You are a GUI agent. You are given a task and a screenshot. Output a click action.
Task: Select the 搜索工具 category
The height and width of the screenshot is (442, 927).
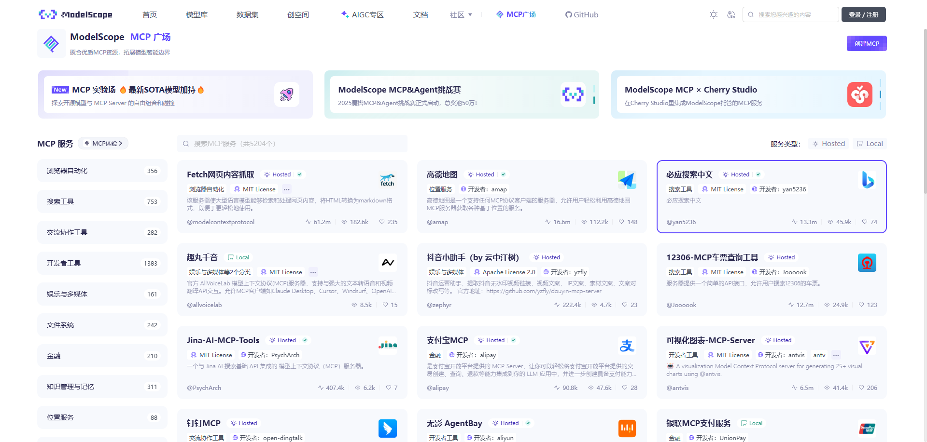[102, 201]
